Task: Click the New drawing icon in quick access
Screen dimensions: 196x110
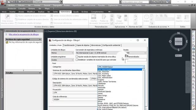Action: click(9, 2)
